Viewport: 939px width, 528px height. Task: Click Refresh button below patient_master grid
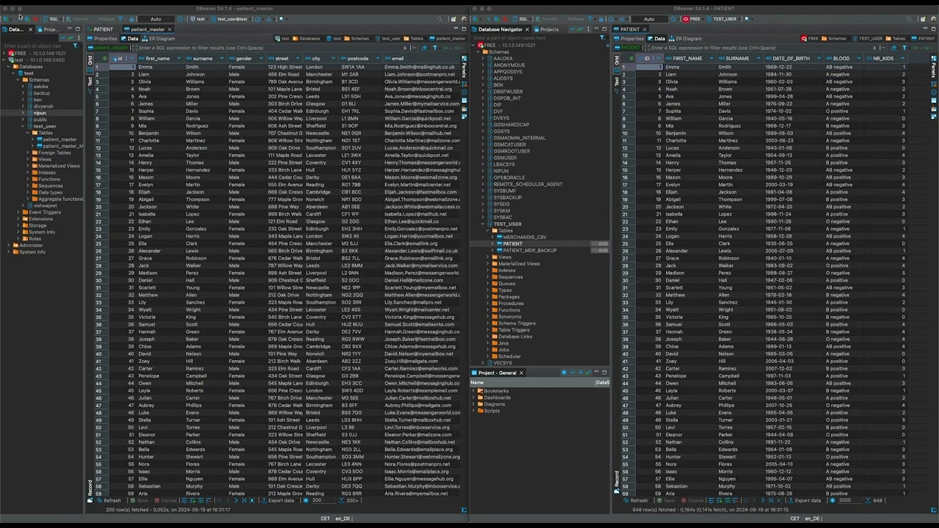click(109, 500)
